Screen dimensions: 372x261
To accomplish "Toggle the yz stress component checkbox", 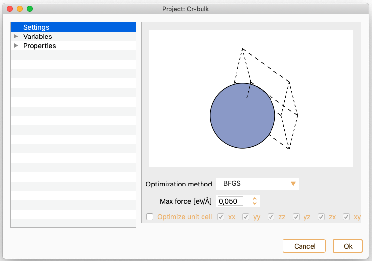I will point(296,217).
